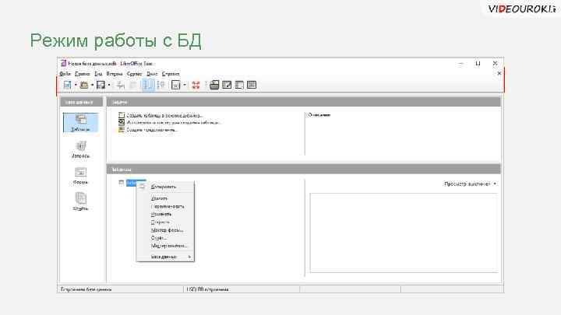Select Таблицы in the database sidebar
Viewport: 561px width, 315px height.
80,123
